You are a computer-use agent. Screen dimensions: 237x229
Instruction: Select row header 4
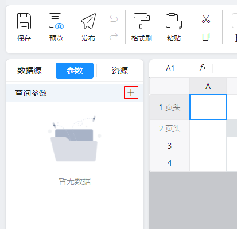[x=169, y=163]
